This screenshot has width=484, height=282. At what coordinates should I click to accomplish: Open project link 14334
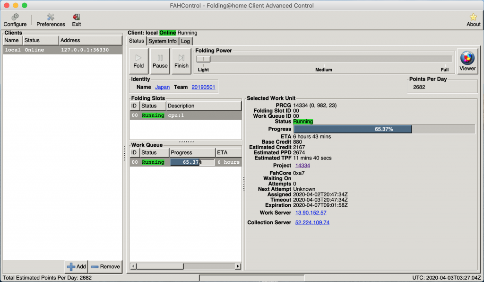[302, 166]
